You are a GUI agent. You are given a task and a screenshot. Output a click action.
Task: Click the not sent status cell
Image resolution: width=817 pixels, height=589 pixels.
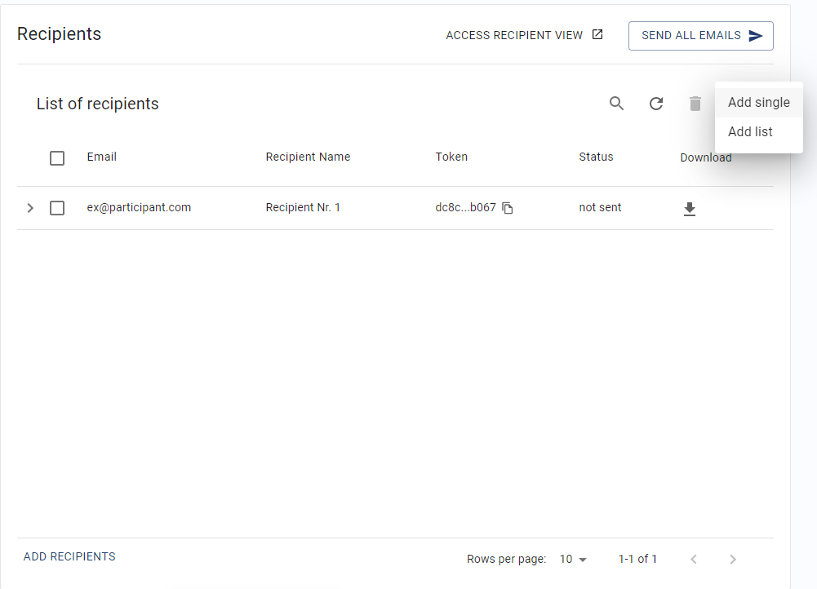click(x=600, y=207)
